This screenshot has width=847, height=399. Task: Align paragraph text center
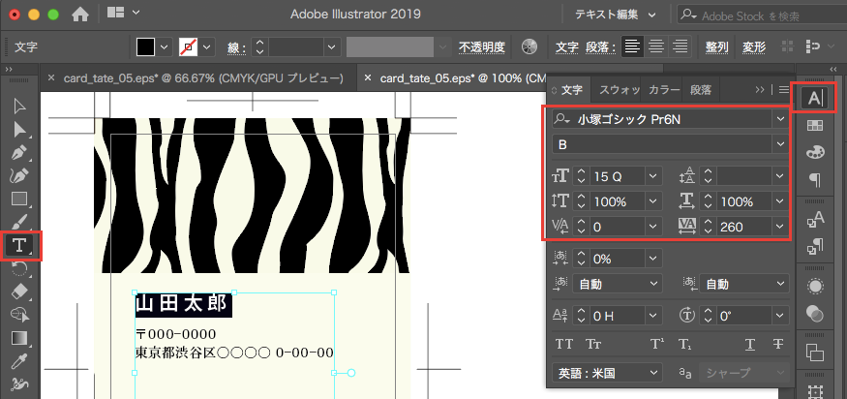pos(656,47)
